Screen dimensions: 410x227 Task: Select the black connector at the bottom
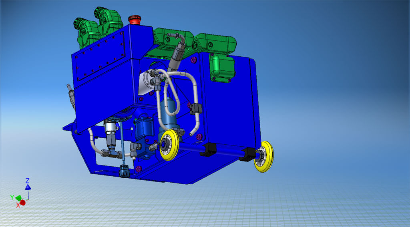[x=125, y=172]
